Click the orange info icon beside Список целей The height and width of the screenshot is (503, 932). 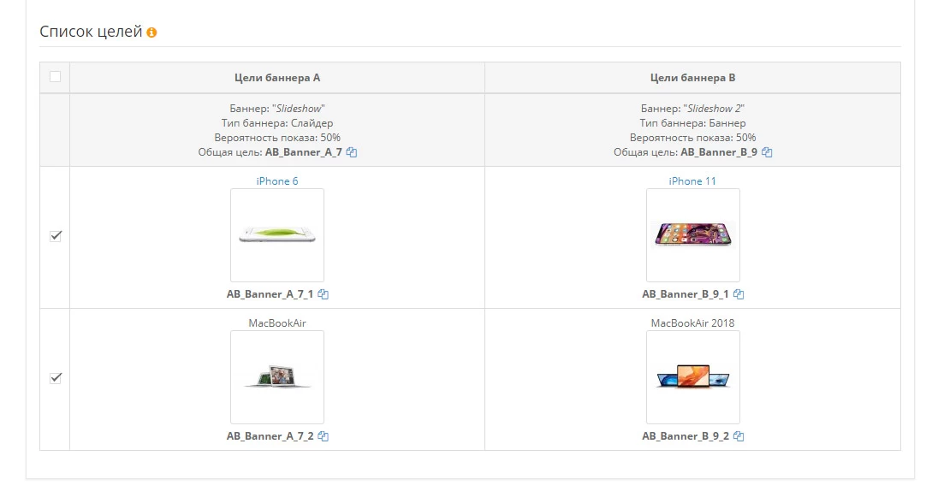pyautogui.click(x=151, y=33)
